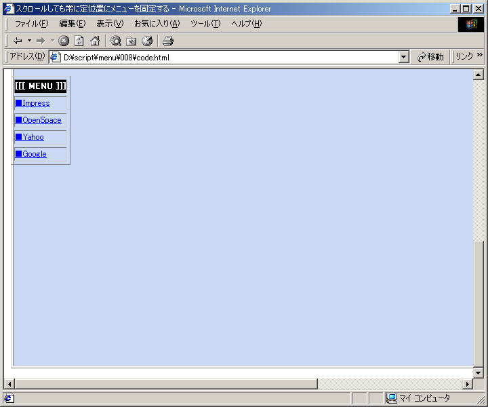Open the Back history dropdown arrow
Screen dimensions: 488x407
click(29, 41)
